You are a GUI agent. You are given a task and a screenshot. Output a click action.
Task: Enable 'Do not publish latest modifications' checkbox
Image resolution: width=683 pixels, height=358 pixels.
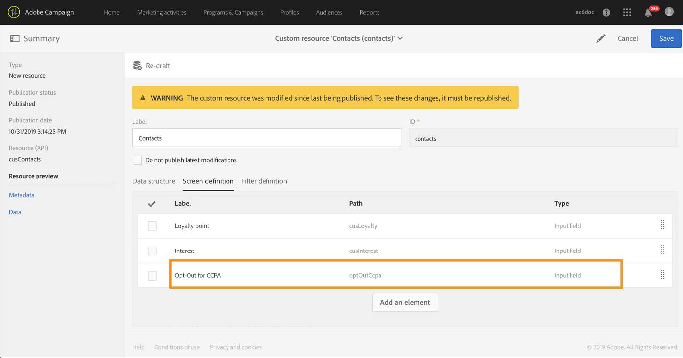tap(137, 160)
